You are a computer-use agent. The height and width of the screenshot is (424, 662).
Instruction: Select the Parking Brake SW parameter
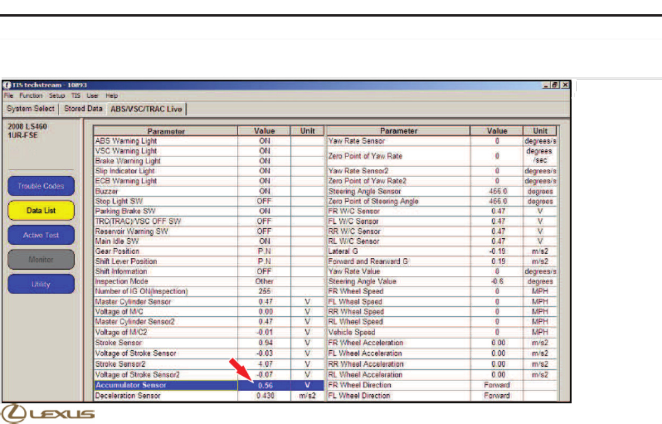tap(124, 211)
